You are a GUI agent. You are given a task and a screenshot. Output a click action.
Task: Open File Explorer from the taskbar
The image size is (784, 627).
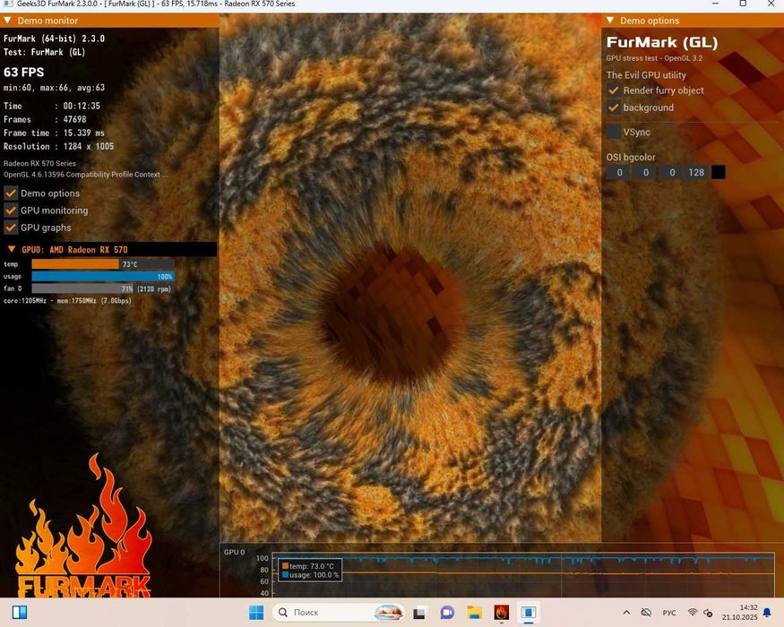click(474, 613)
